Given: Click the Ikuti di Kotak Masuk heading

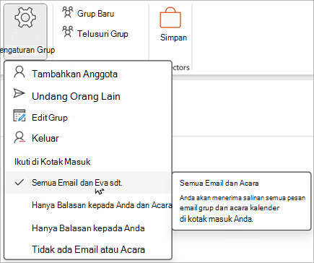Looking at the screenshot, I should click(53, 162).
